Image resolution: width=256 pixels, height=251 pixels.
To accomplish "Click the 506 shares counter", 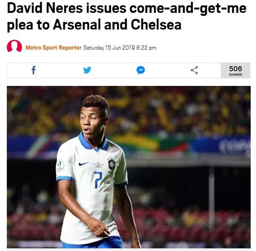I will (x=236, y=70).
